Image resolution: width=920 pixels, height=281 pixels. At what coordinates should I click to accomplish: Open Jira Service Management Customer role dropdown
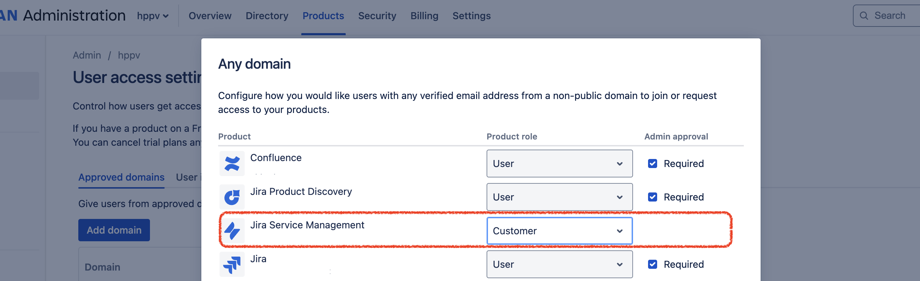click(x=559, y=231)
